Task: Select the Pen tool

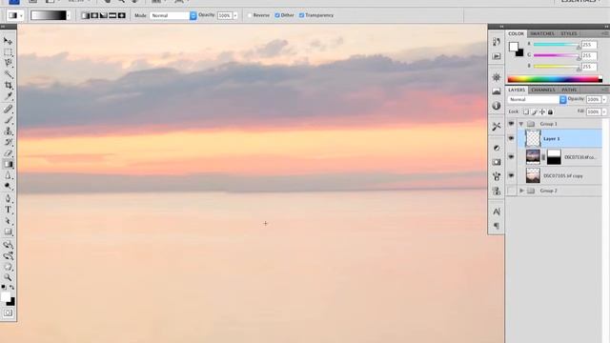Action: 8,199
